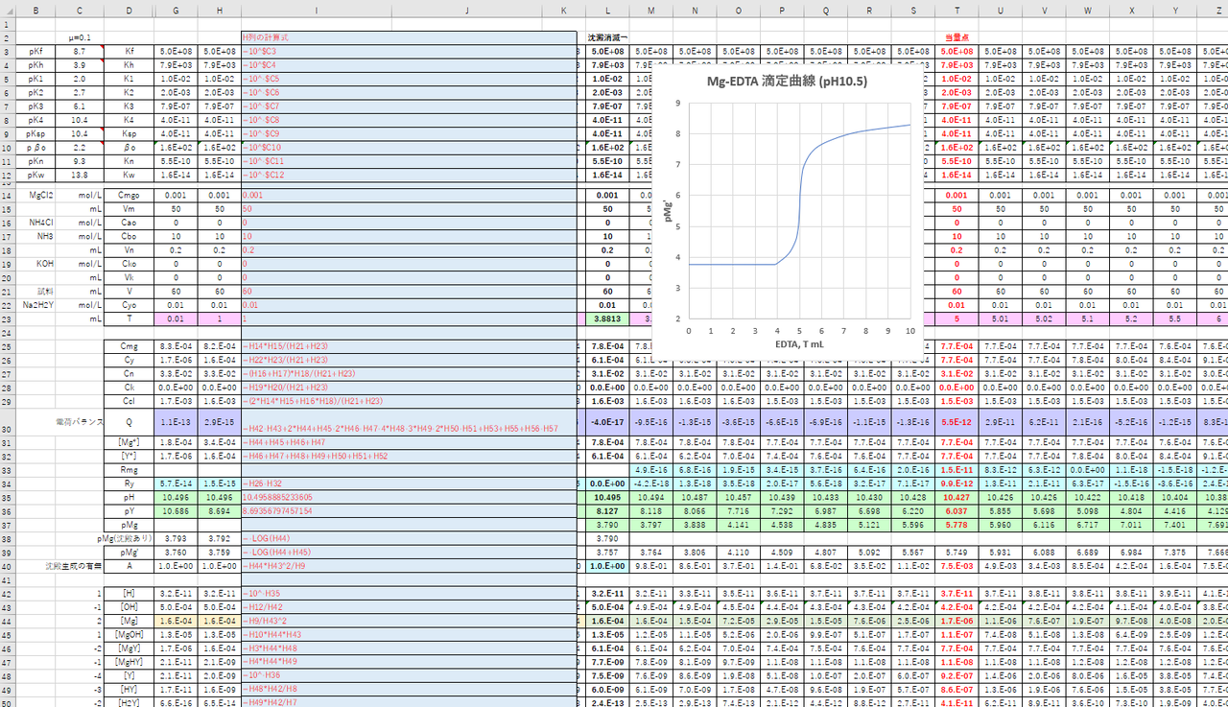
Task: Click the bold 沈澱消滅ー label
Action: tap(607, 37)
